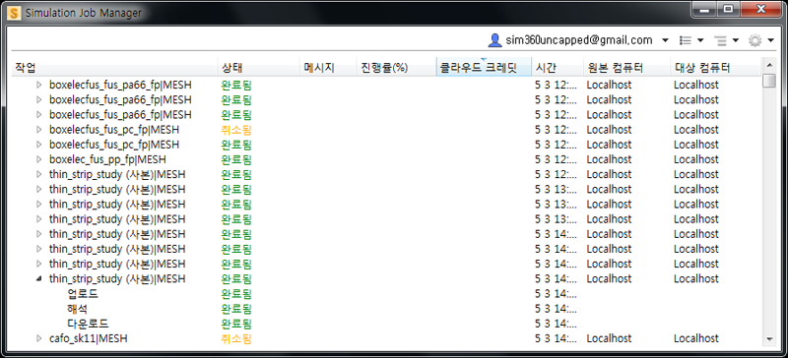Image resolution: width=788 pixels, height=358 pixels.
Task: Click the time cell of 해석 row
Action: click(556, 309)
